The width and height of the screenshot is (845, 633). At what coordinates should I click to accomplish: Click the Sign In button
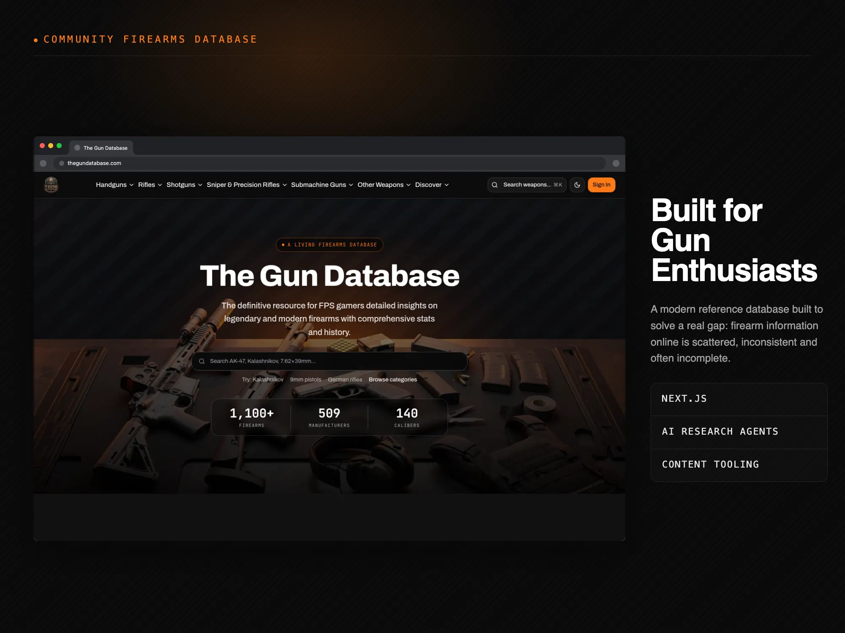coord(601,185)
